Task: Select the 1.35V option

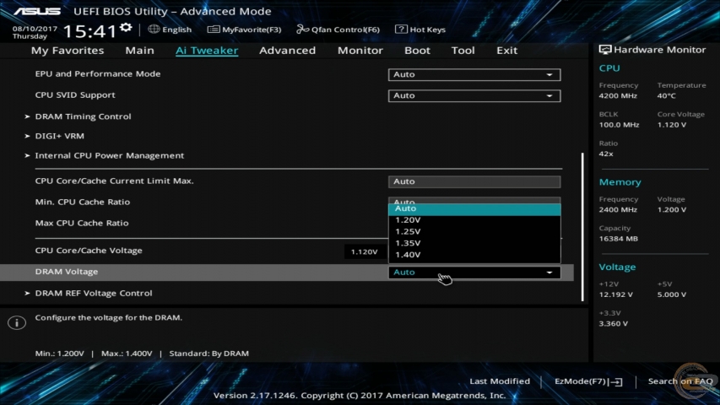Action: [474, 243]
